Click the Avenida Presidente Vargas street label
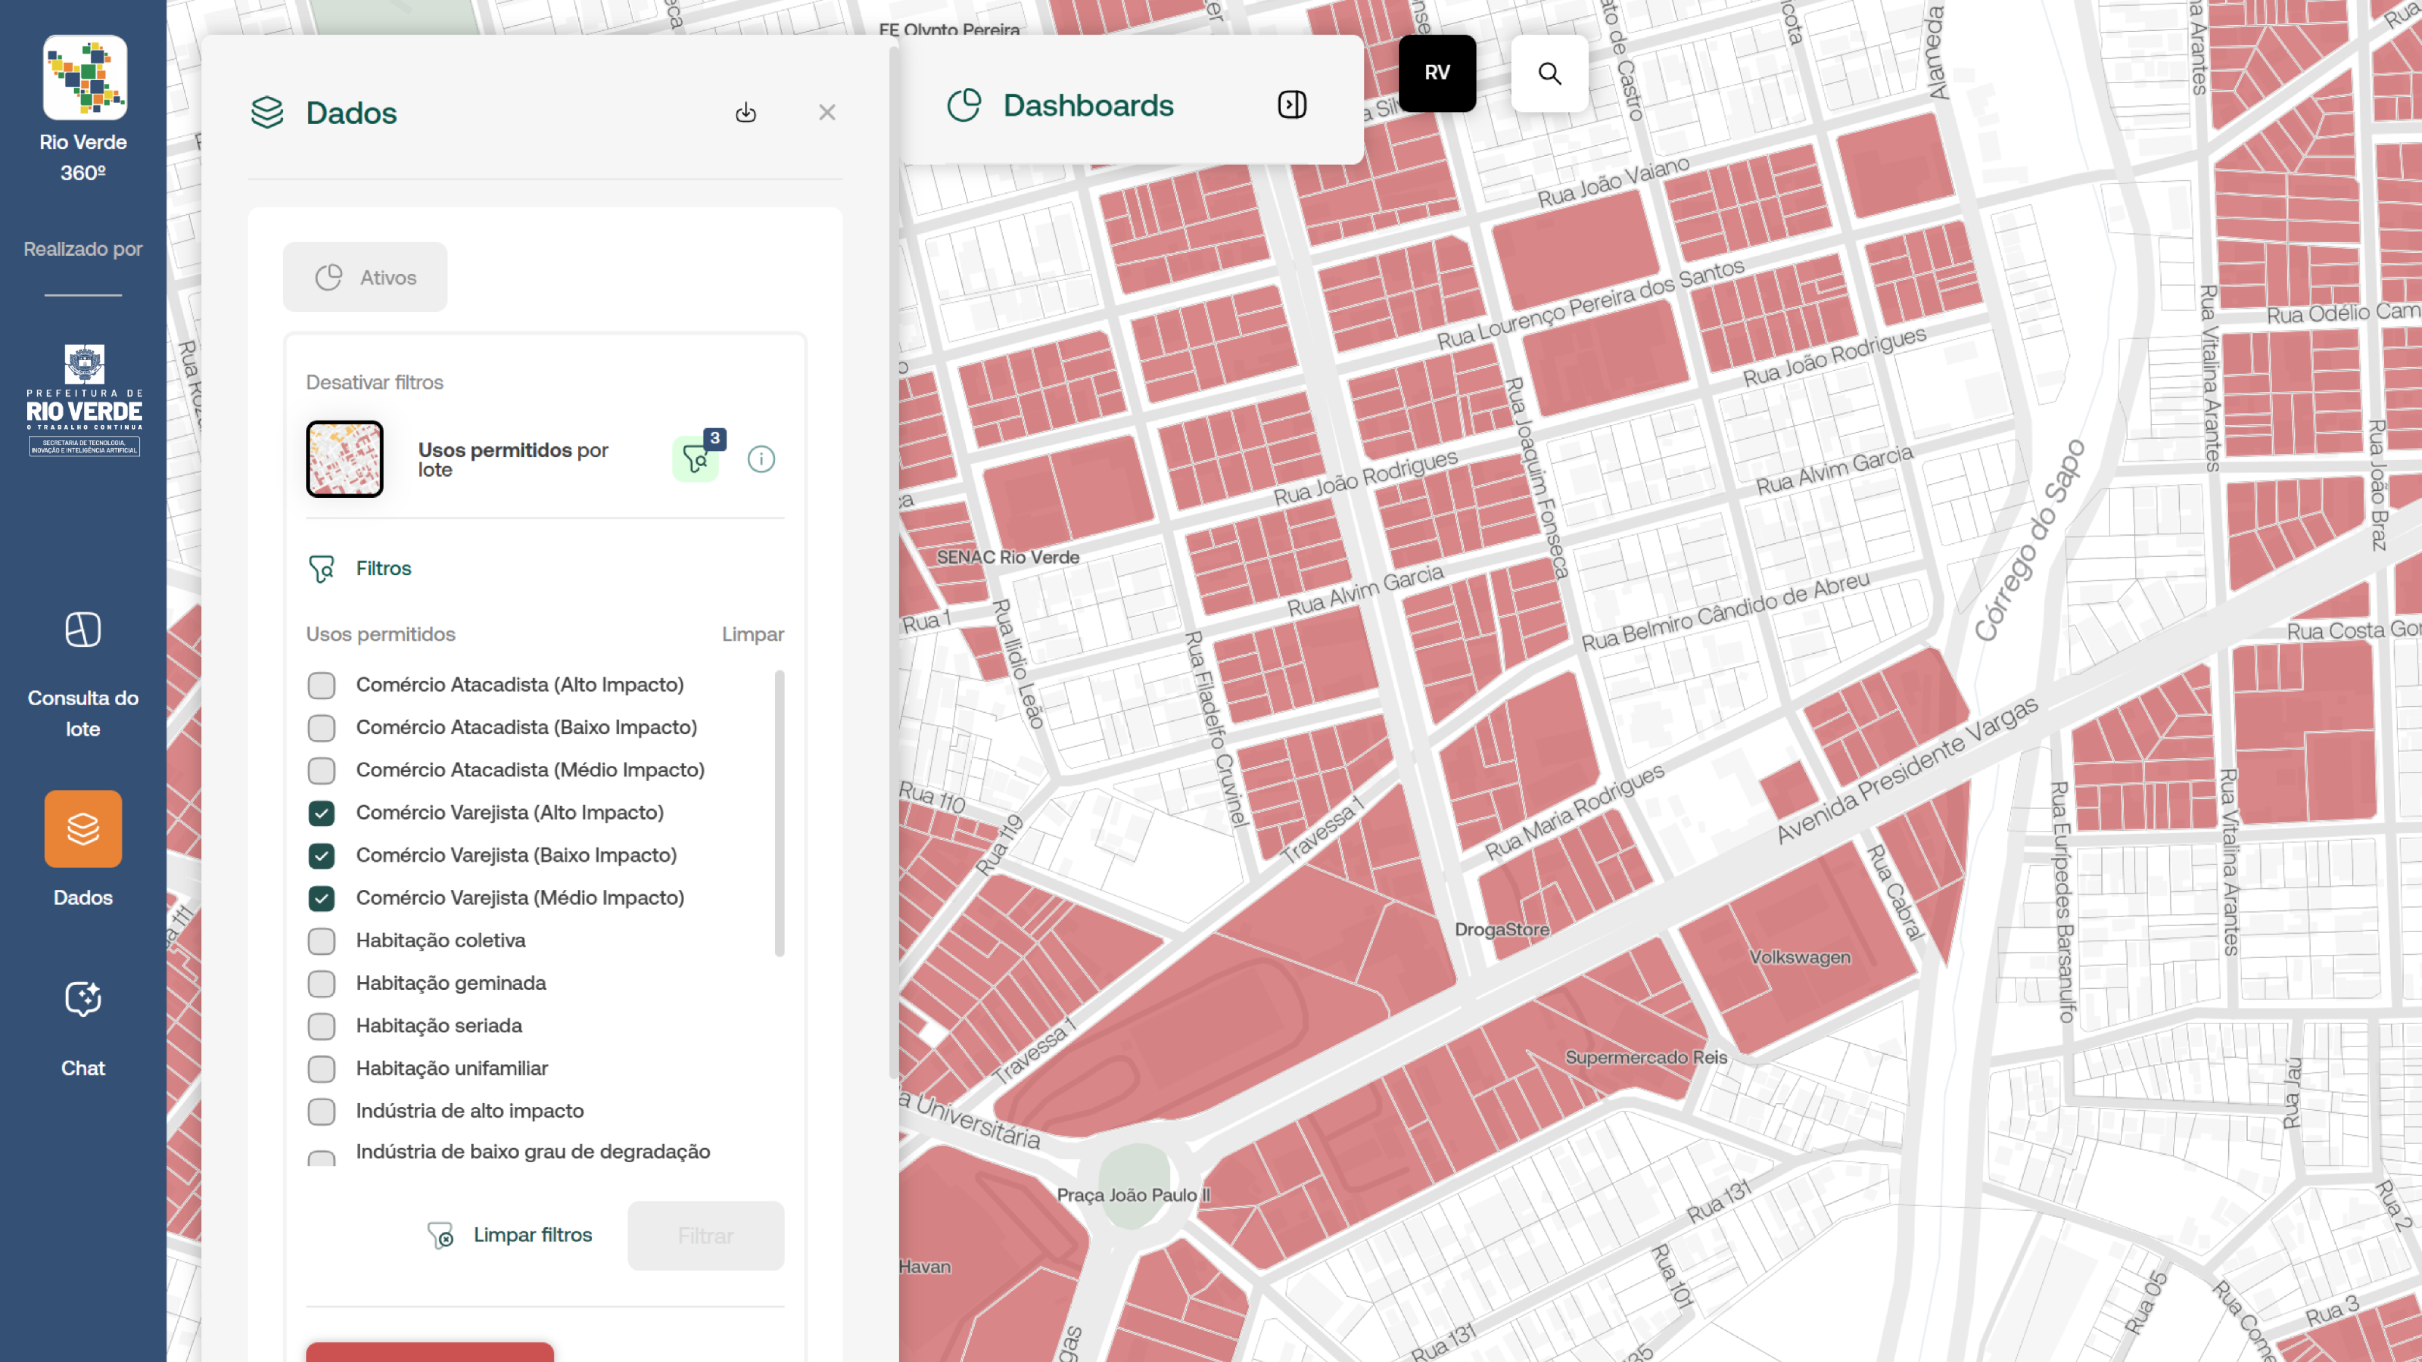Image resolution: width=2422 pixels, height=1362 pixels. [x=1907, y=771]
